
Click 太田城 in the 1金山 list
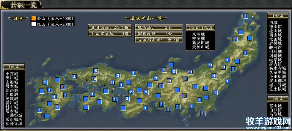click(x=276, y=39)
